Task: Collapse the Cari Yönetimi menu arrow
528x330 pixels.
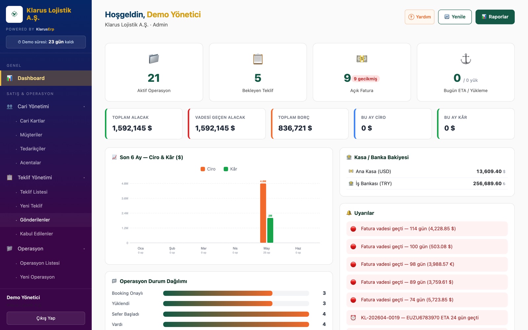Action: pyautogui.click(x=84, y=107)
